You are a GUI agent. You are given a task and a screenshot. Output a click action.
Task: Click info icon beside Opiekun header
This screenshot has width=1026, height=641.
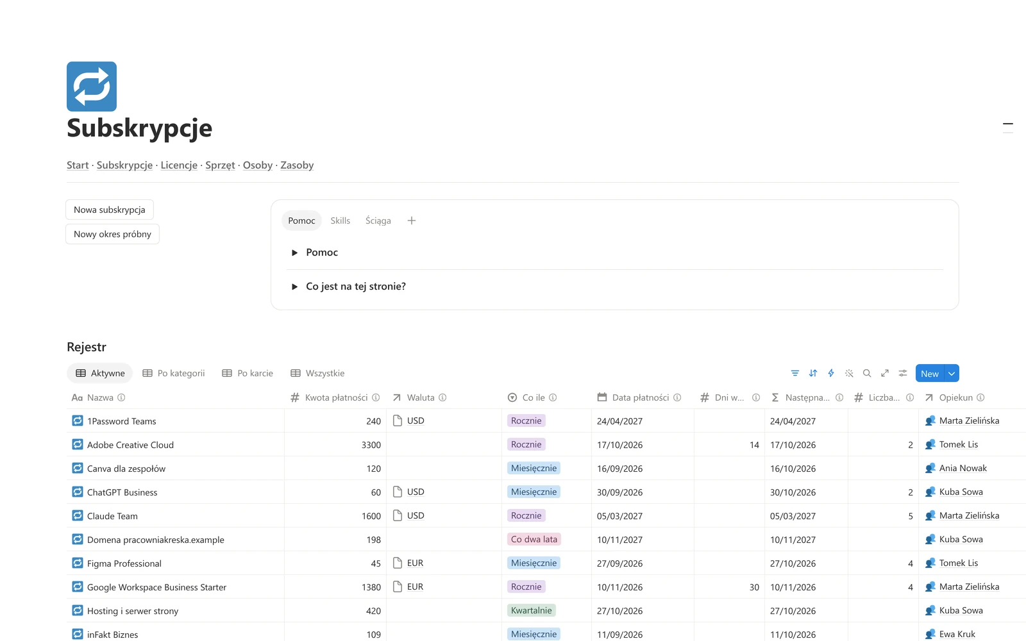pos(980,397)
